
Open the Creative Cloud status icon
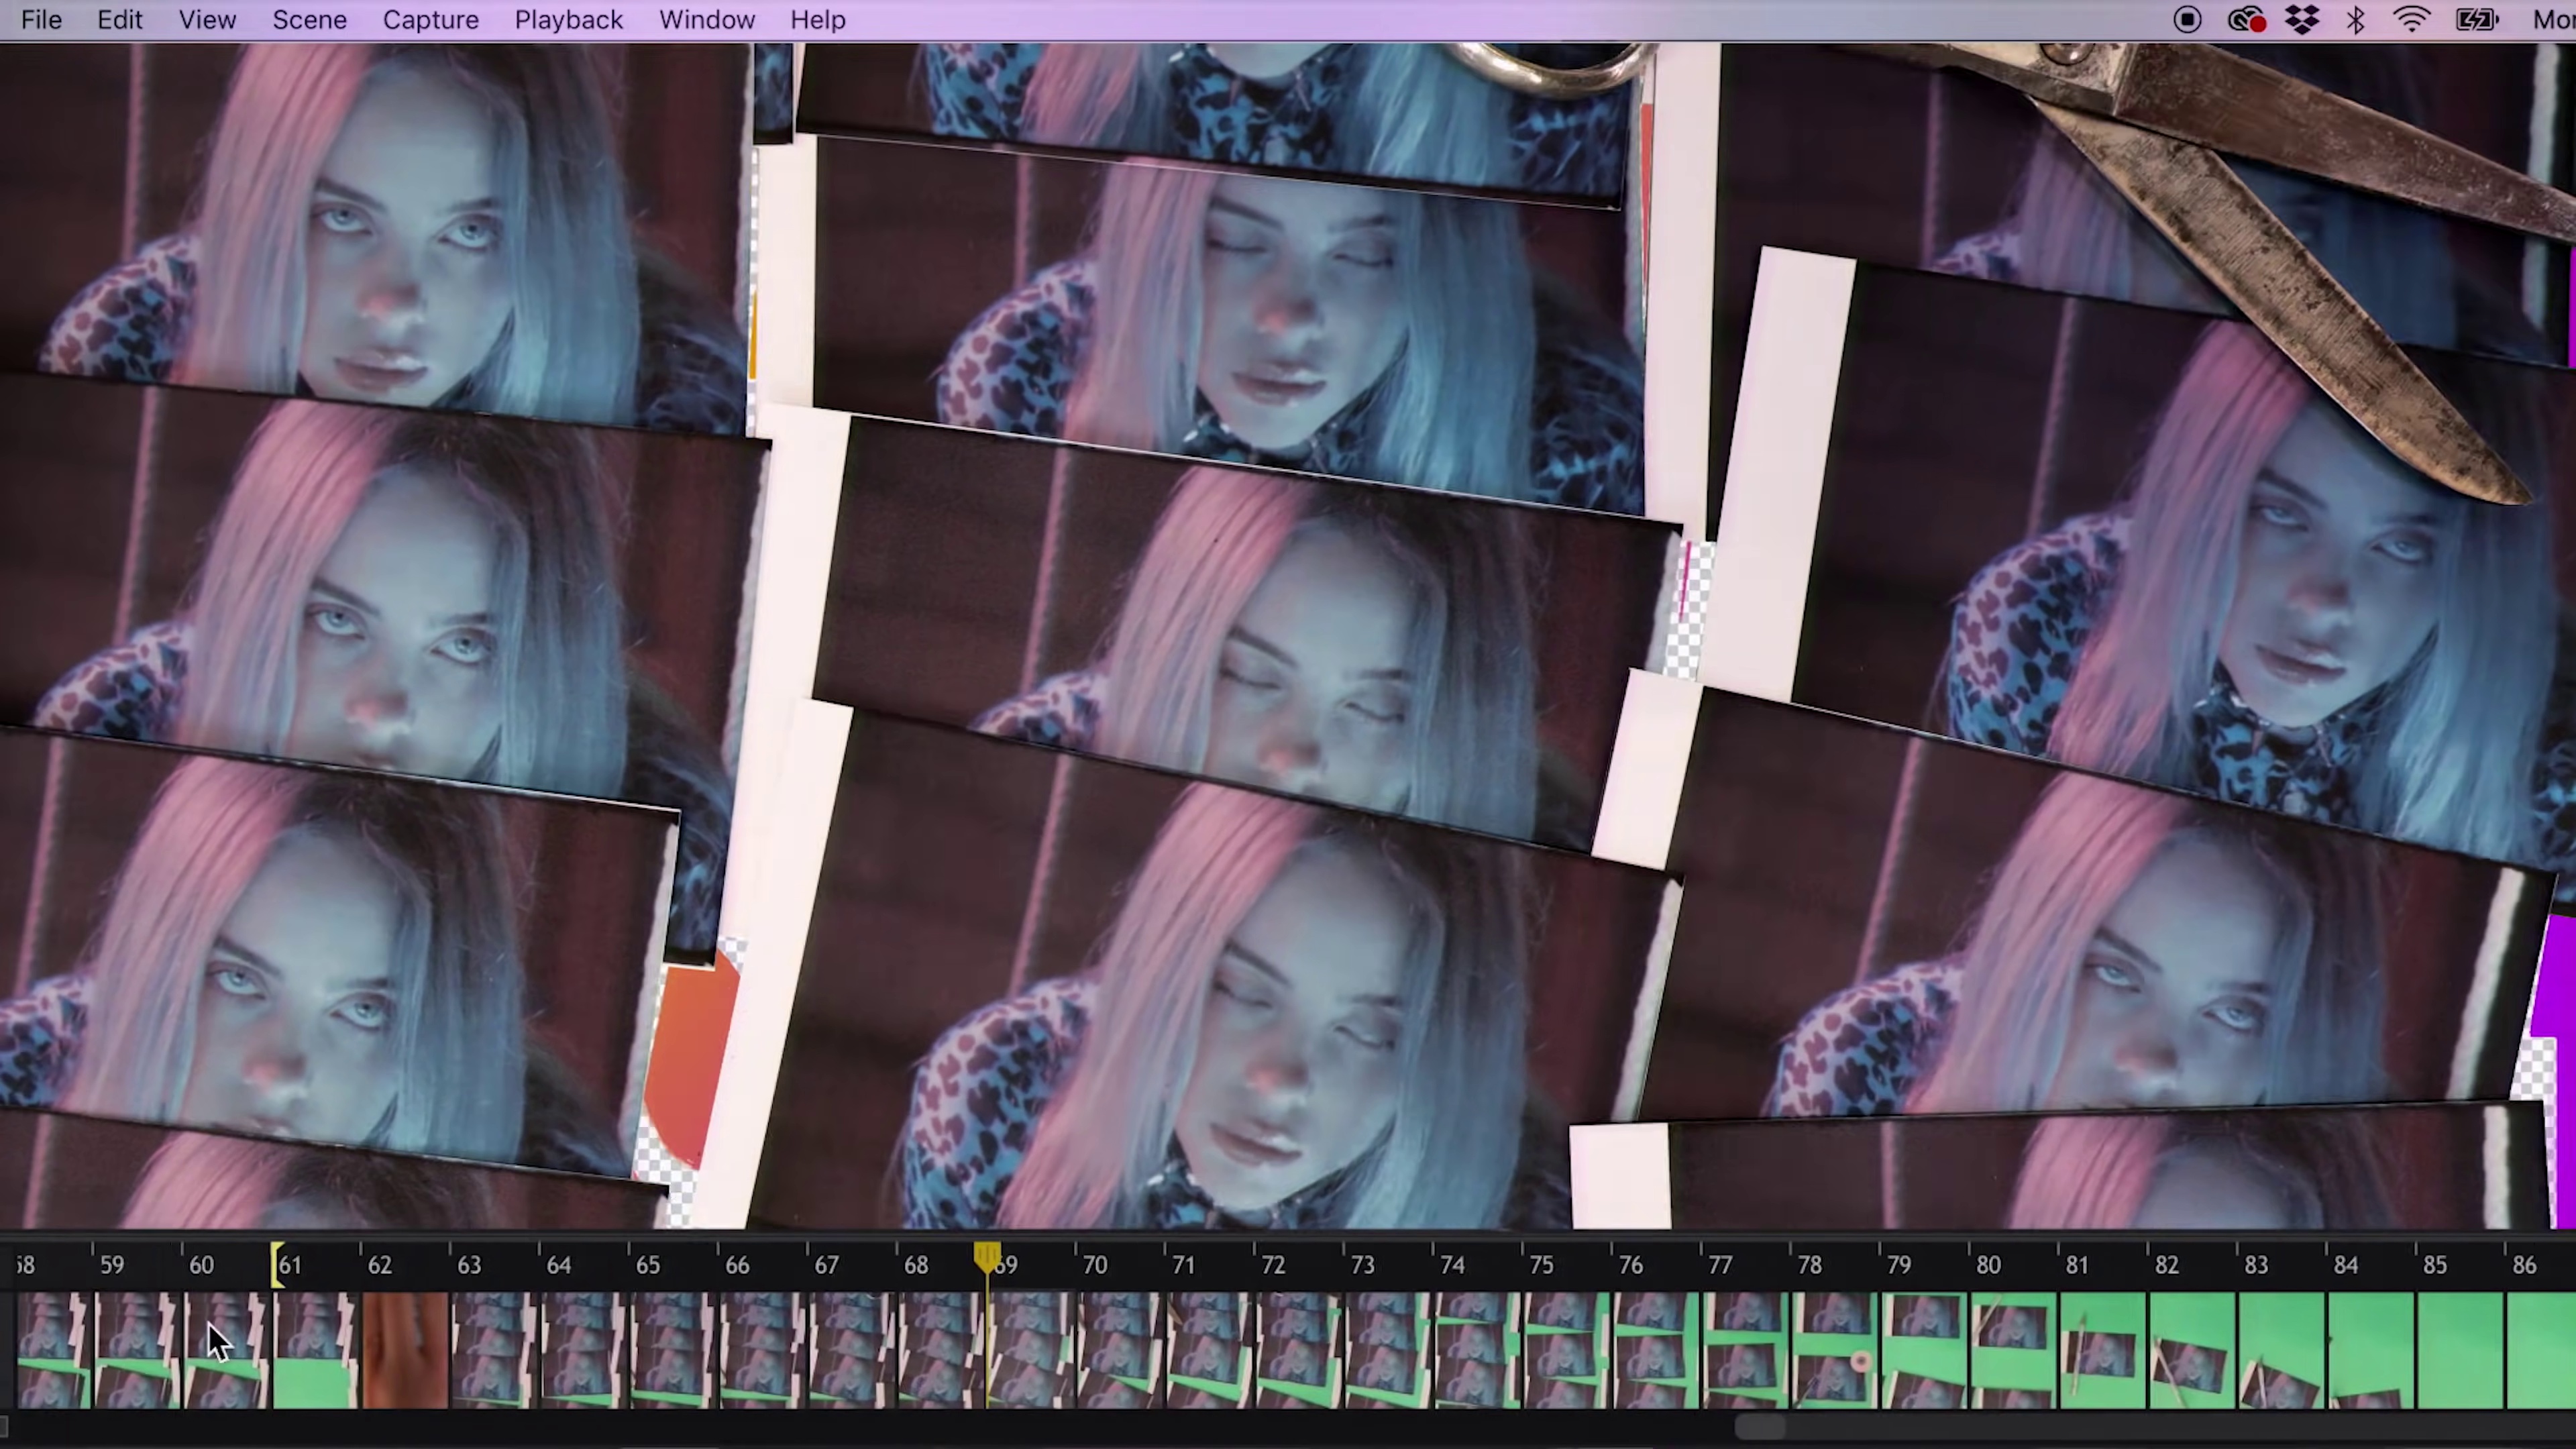tap(2246, 20)
